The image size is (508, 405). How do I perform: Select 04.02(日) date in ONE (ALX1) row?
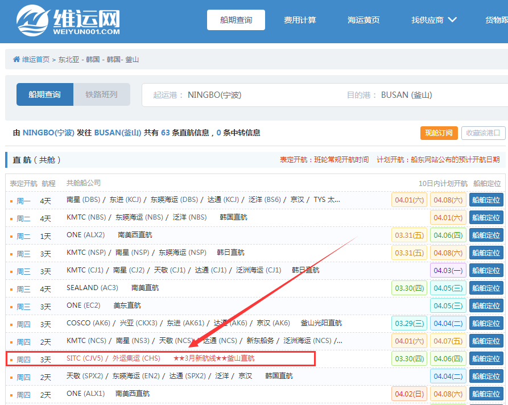click(410, 394)
